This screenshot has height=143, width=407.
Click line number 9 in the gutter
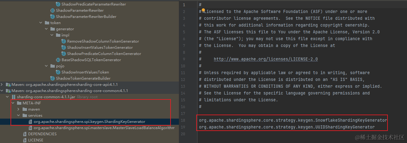pyautogui.click(x=184, y=59)
